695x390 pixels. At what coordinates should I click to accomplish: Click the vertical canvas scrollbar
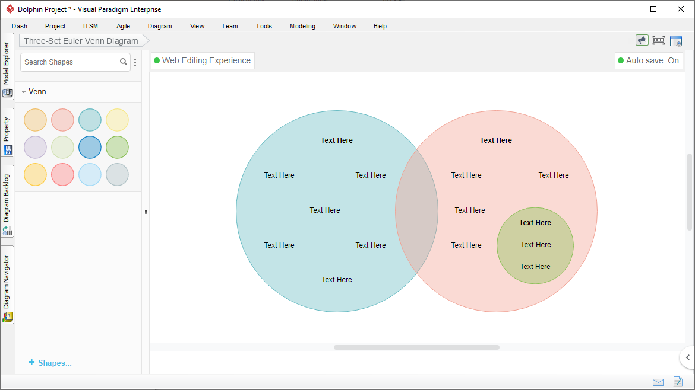[689, 192]
